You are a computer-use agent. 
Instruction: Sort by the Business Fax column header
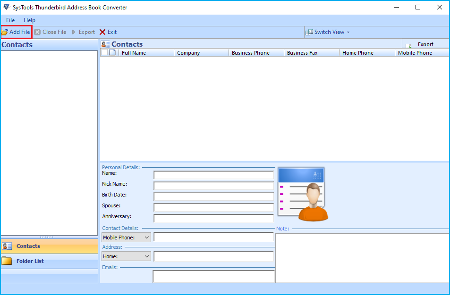tap(312, 53)
